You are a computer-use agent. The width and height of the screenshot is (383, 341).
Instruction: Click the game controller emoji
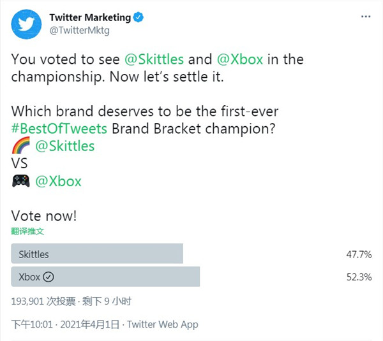point(21,181)
